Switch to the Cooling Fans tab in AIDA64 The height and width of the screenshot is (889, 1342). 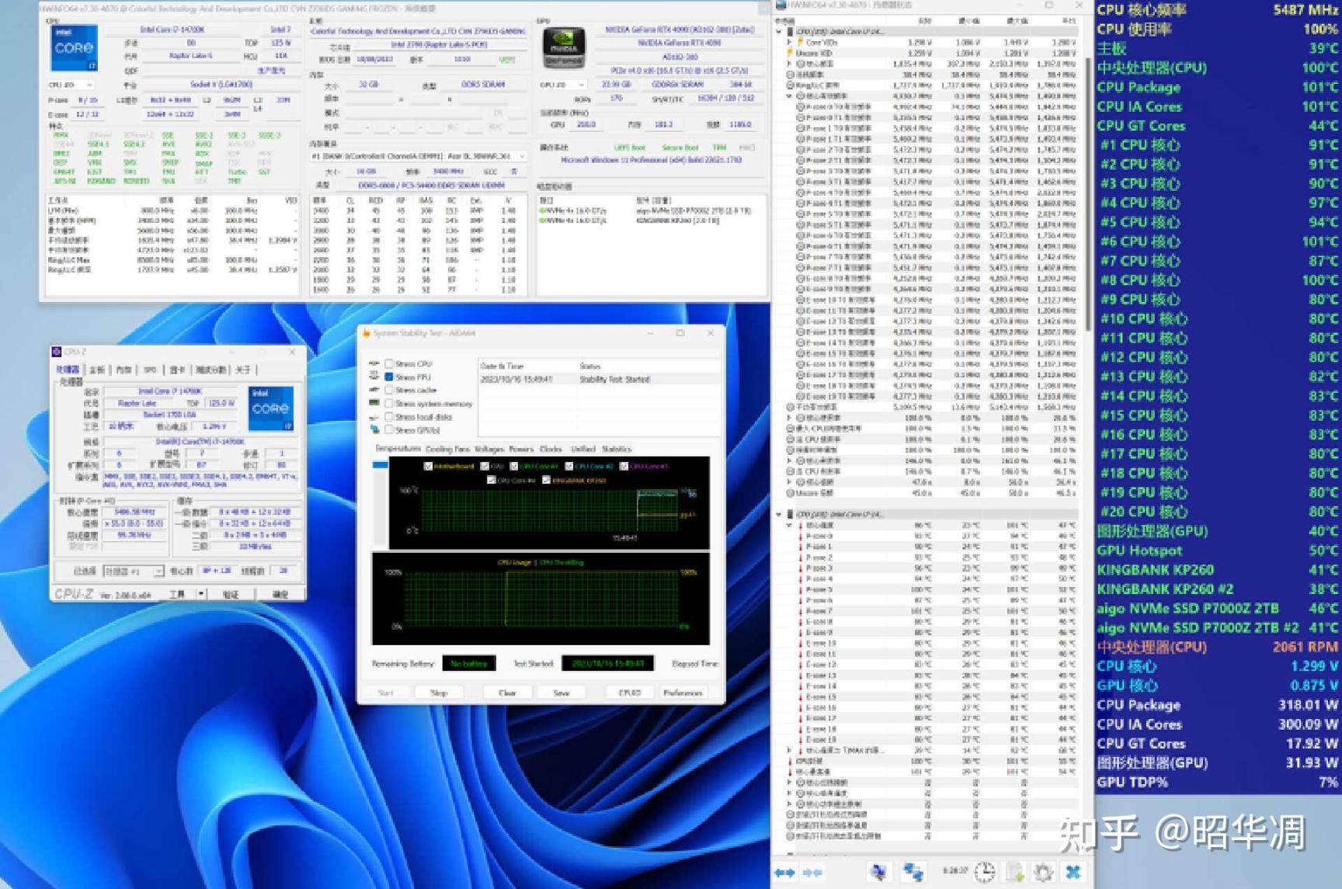tap(447, 449)
